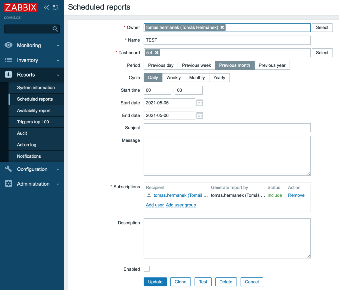The width and height of the screenshot is (339, 290).
Task: Open End date calendar picker
Action: 200,116
